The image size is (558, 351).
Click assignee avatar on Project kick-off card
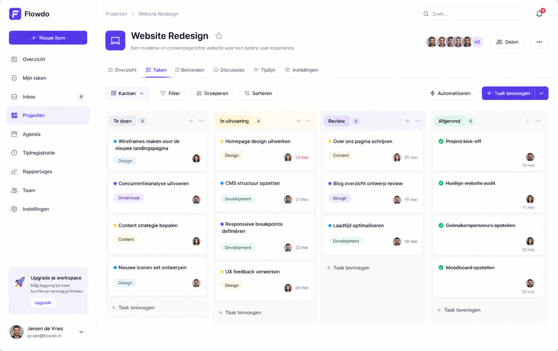(x=530, y=157)
